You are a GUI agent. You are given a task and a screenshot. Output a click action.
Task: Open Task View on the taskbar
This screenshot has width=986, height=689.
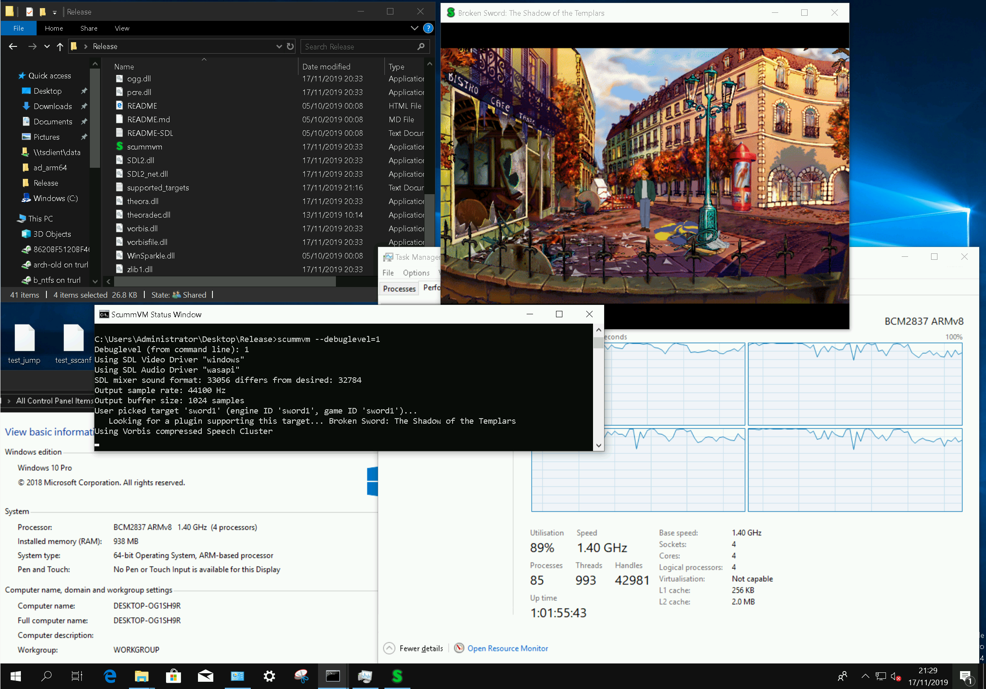coord(77,677)
